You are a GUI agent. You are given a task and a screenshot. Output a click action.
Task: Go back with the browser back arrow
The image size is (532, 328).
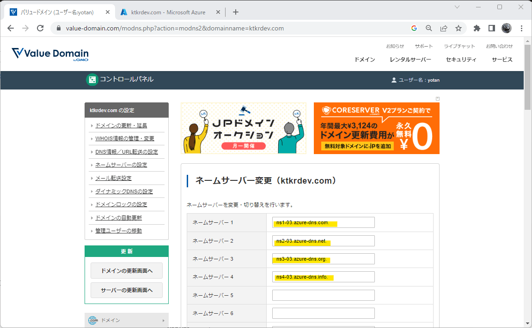(x=11, y=28)
